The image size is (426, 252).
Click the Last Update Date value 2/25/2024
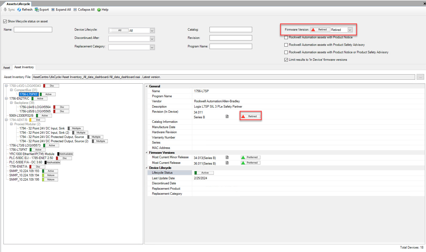click(x=200, y=178)
